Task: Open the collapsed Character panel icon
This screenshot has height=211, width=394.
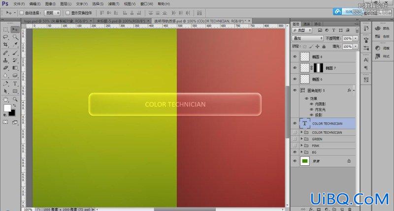Action: tap(366, 60)
